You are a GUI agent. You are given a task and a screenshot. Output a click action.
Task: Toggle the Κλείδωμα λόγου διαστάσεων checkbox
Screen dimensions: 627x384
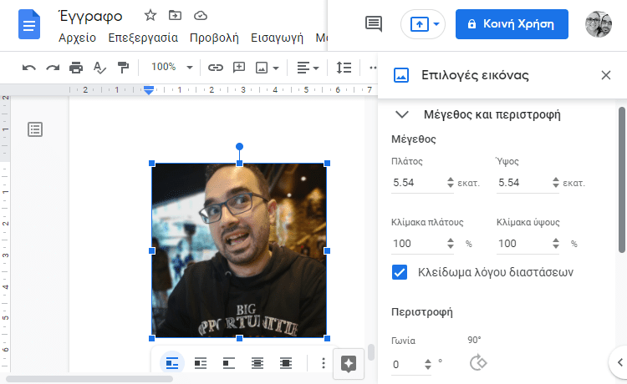(400, 272)
